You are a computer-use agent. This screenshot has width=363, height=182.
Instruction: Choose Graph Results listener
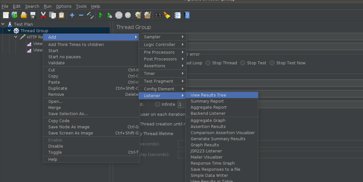[222, 145]
